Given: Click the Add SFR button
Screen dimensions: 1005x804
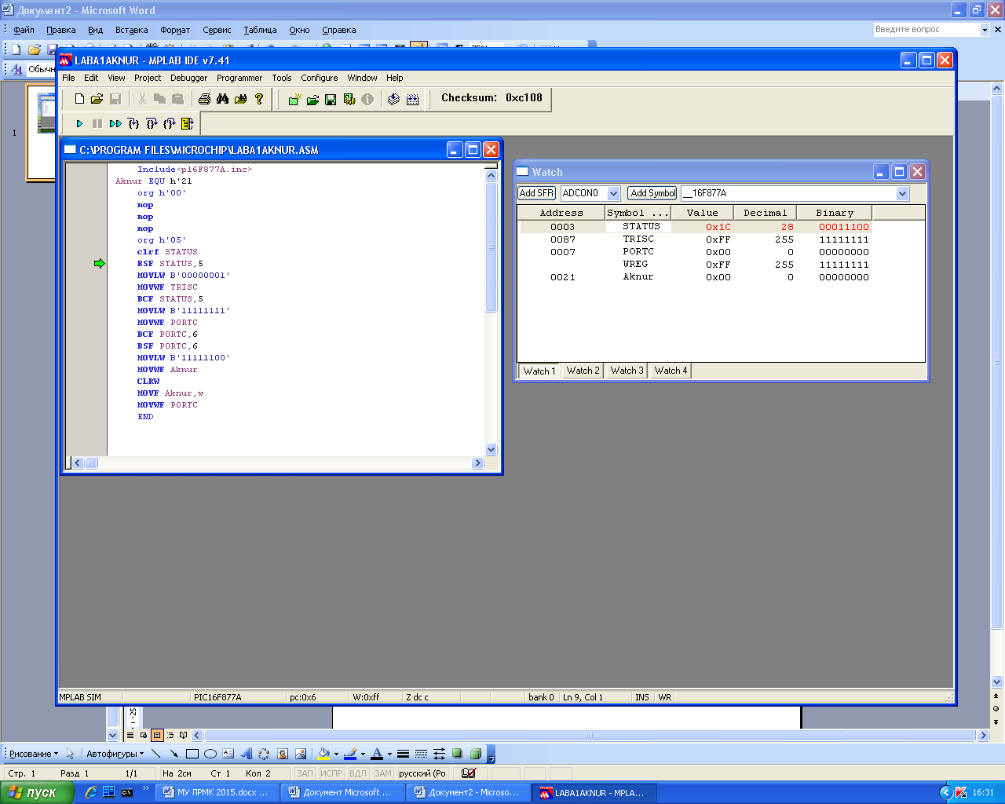Looking at the screenshot, I should pyautogui.click(x=537, y=193).
